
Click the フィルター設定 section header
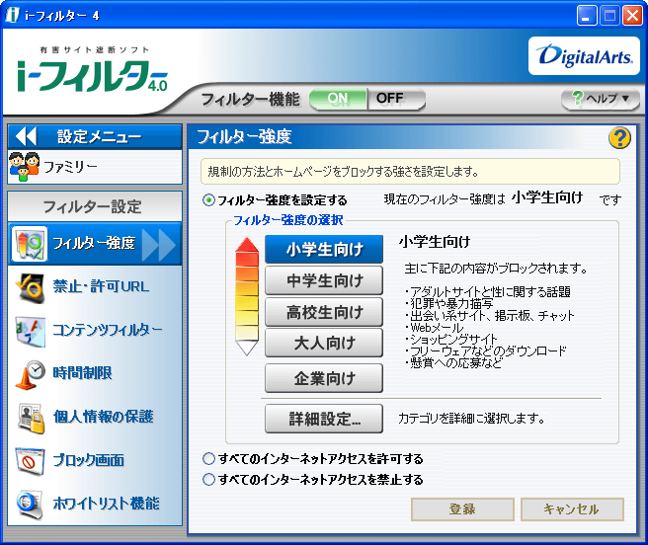click(x=95, y=206)
